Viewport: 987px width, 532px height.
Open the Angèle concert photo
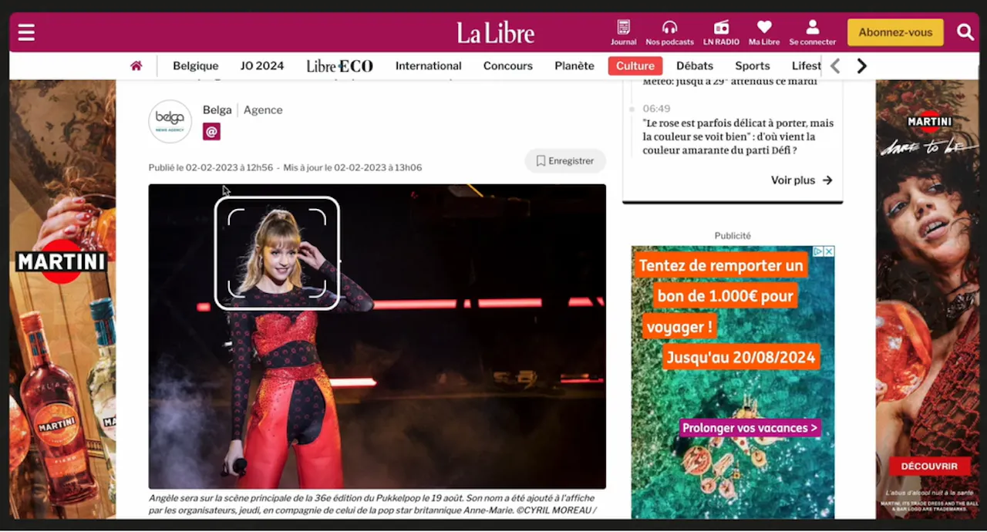pos(377,336)
